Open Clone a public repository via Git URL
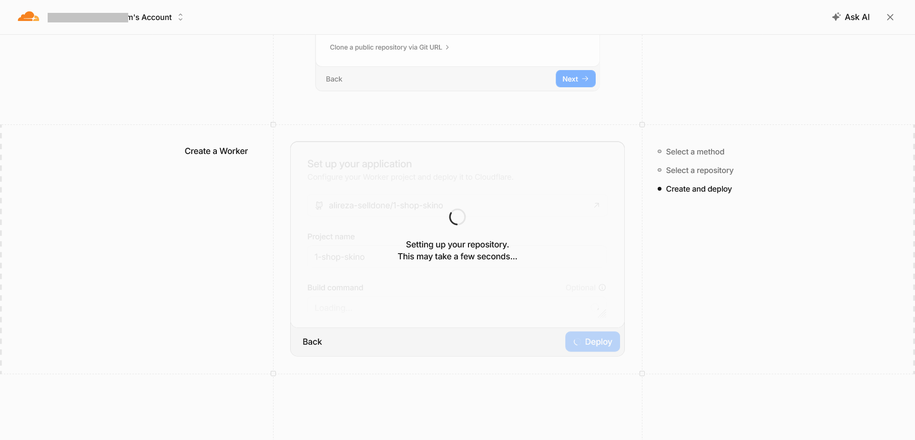 click(389, 47)
